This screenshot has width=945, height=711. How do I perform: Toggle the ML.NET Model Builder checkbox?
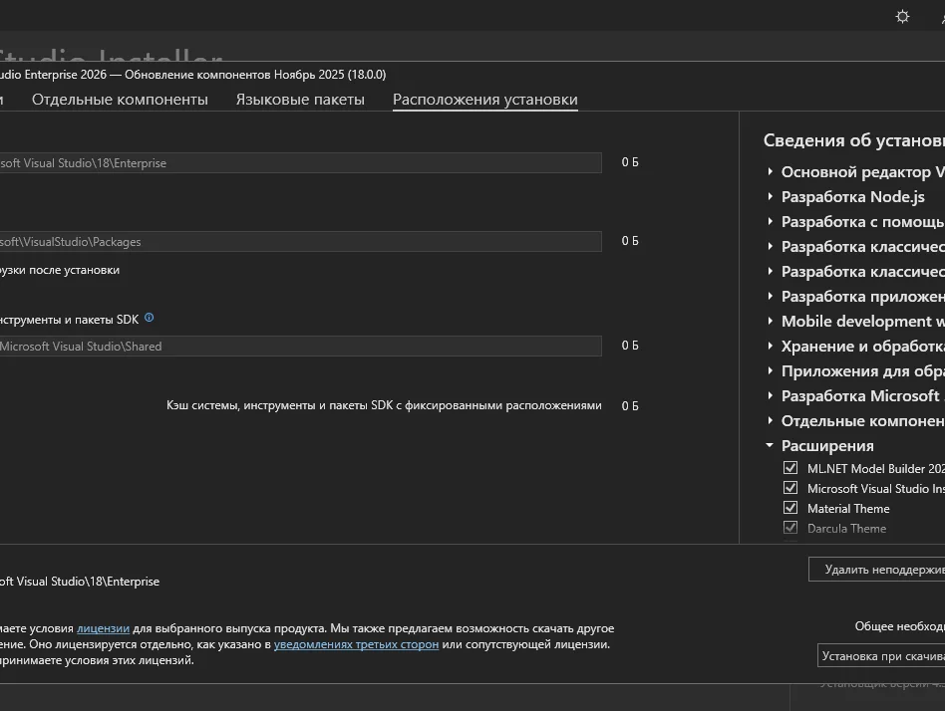pyautogui.click(x=790, y=468)
